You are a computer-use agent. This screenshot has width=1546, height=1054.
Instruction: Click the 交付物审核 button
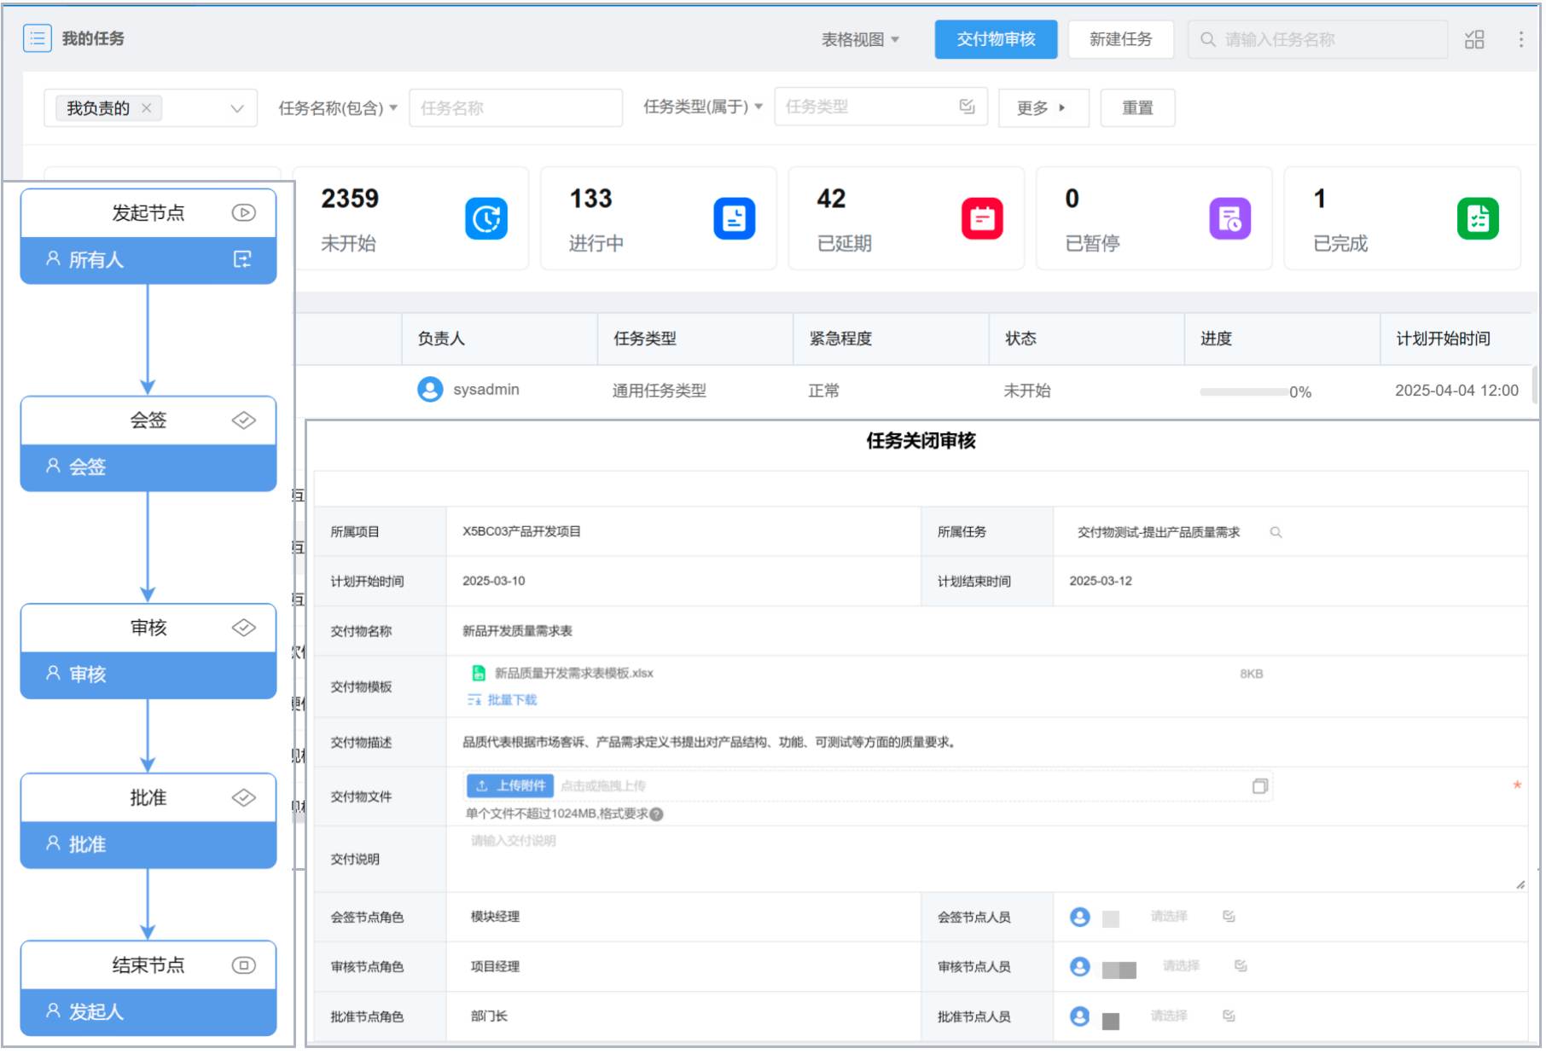996,39
